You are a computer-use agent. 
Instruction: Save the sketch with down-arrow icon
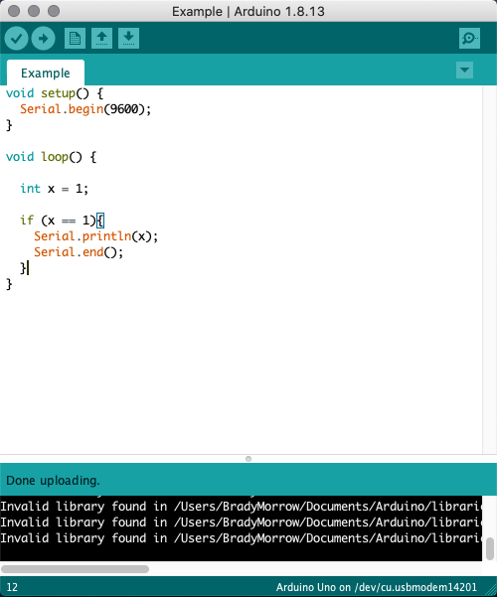(128, 38)
